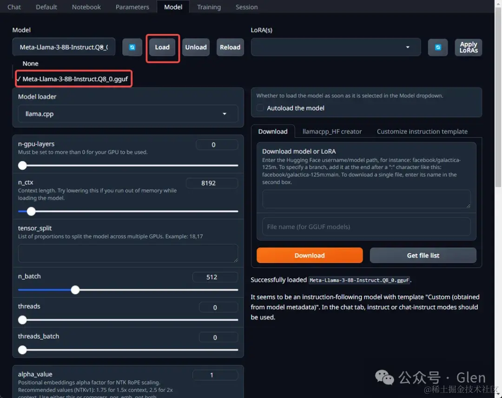Viewport: 502px width, 398px height.
Task: Expand the LoRA(s) dropdown
Action: (336, 47)
